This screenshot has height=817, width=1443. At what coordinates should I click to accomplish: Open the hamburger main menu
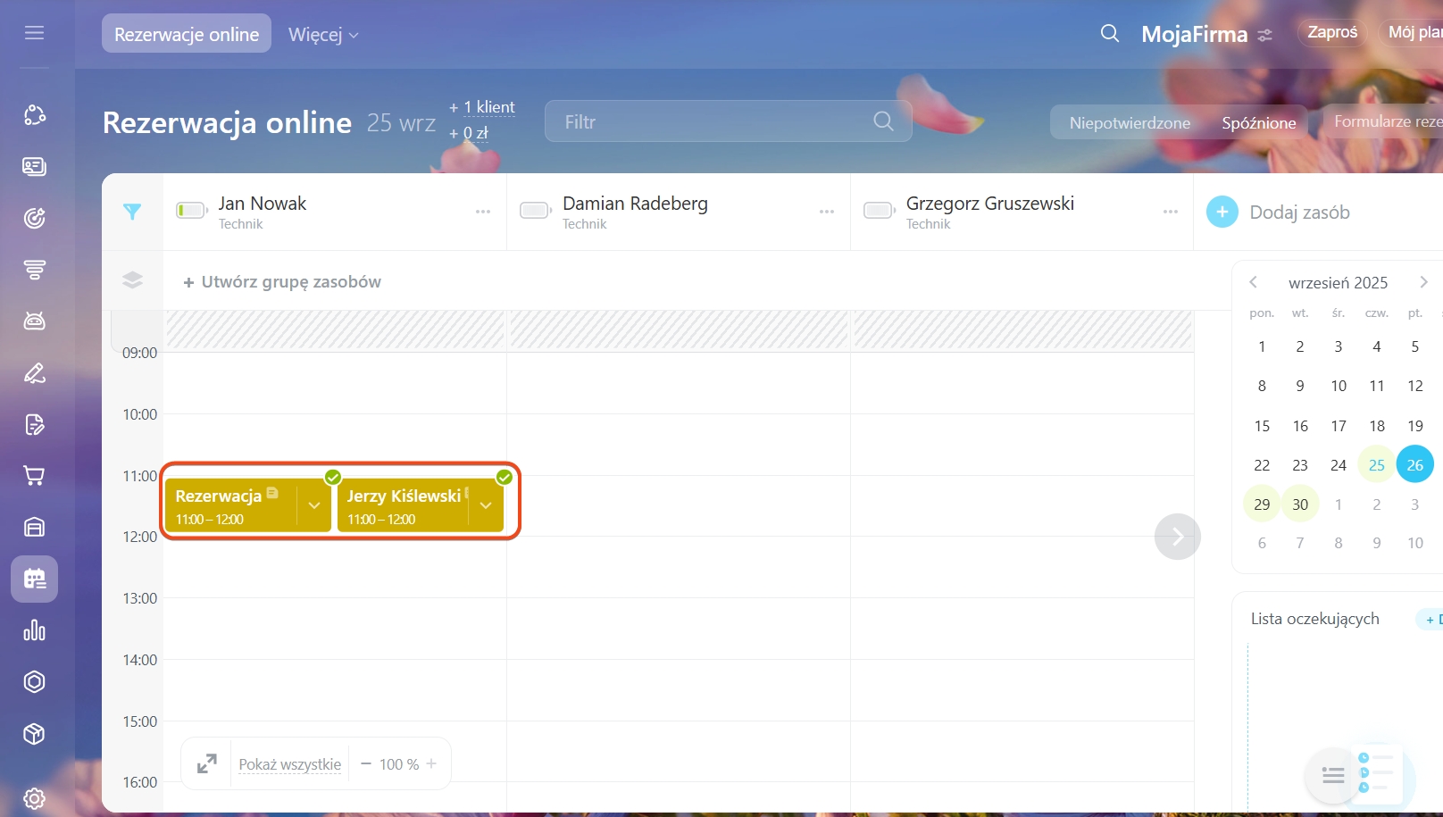pos(34,33)
